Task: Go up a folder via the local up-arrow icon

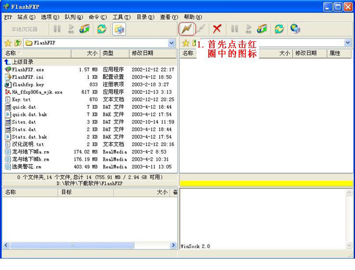Action: [18, 43]
